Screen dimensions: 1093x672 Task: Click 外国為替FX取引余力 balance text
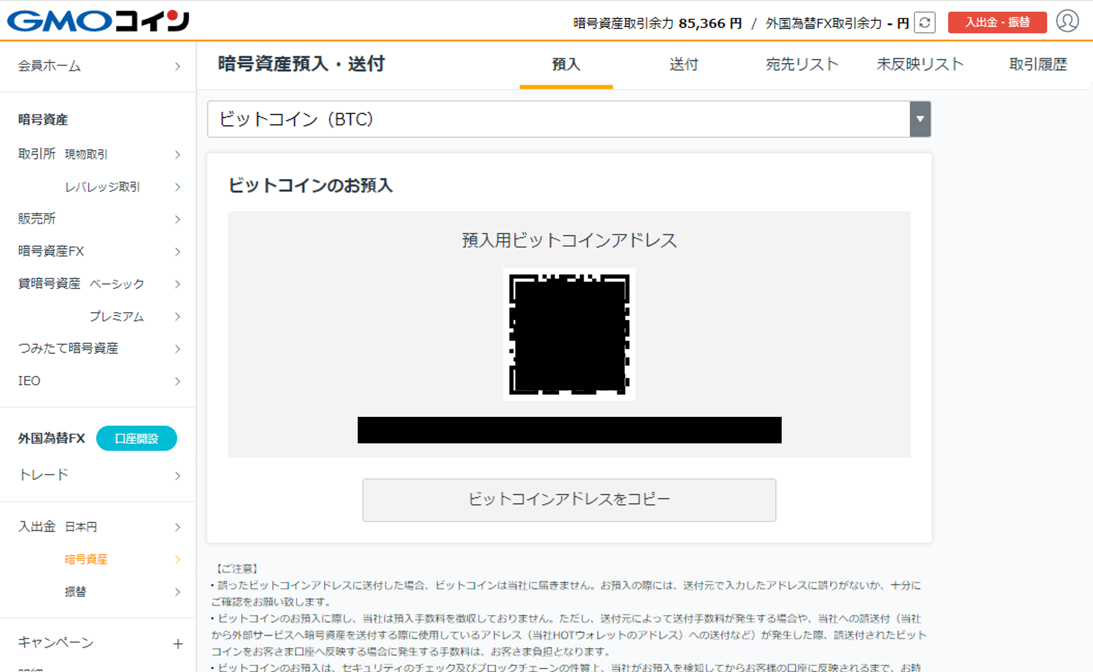pyautogui.click(x=837, y=23)
